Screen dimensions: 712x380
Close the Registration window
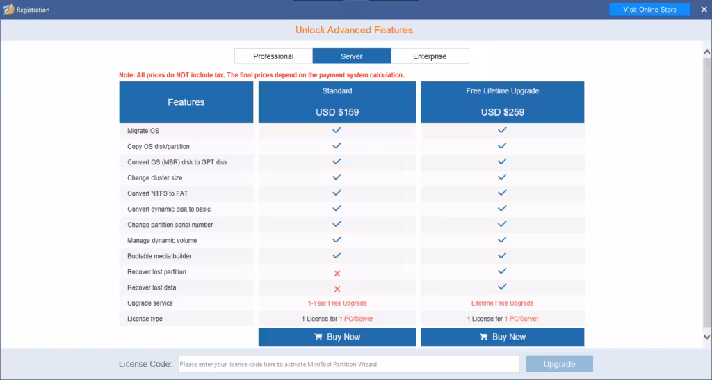[704, 10]
